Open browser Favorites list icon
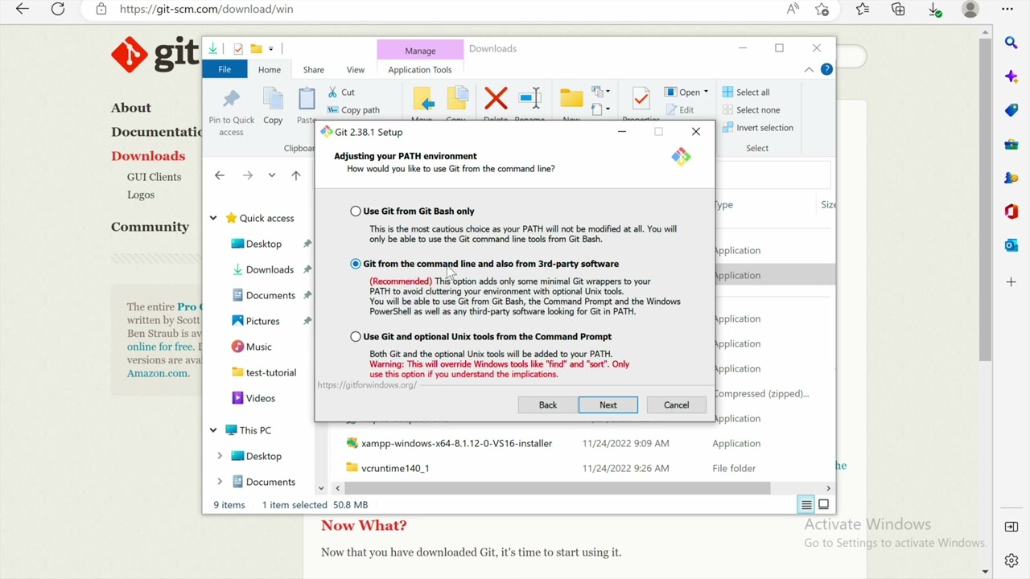The width and height of the screenshot is (1030, 579). [863, 9]
